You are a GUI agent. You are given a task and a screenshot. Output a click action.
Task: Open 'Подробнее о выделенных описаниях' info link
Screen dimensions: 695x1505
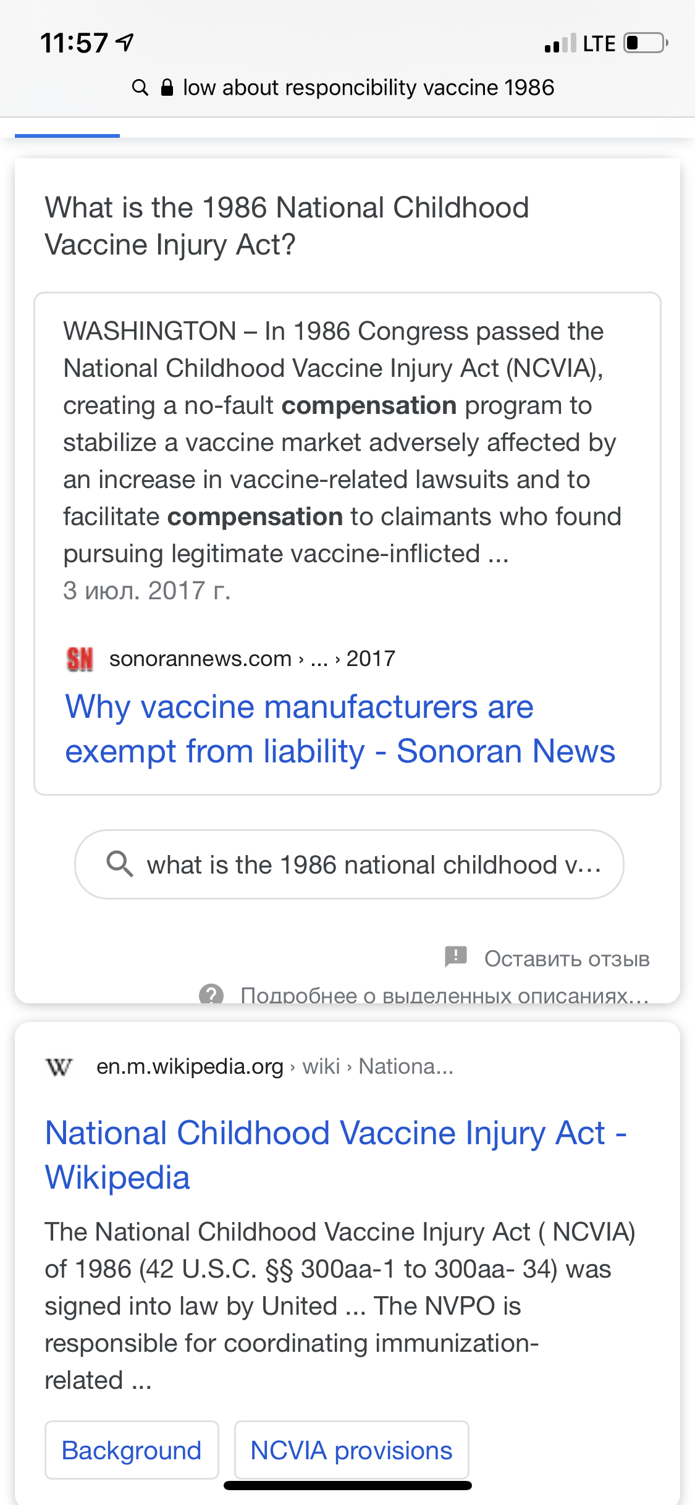[444, 995]
